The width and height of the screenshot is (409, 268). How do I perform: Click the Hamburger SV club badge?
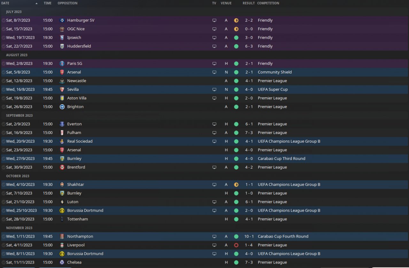tap(62, 20)
